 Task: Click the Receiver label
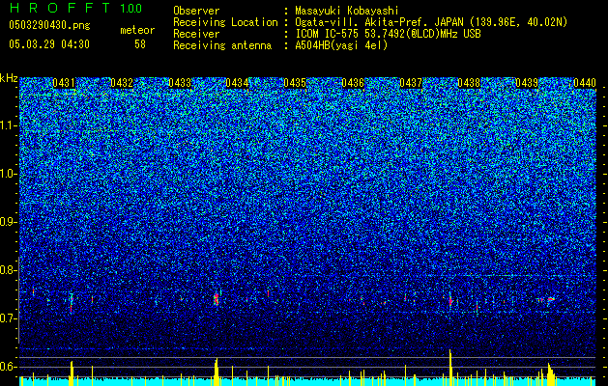pyautogui.click(x=196, y=34)
